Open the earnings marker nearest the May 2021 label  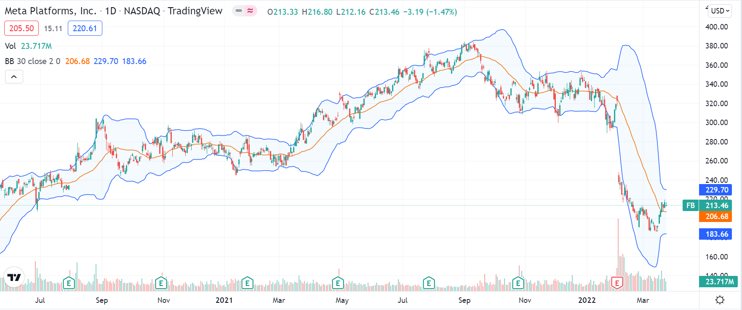click(338, 283)
